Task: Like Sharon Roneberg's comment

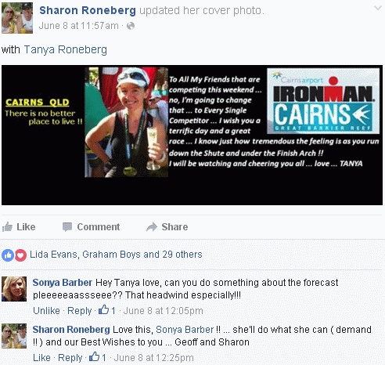Action: (41, 358)
